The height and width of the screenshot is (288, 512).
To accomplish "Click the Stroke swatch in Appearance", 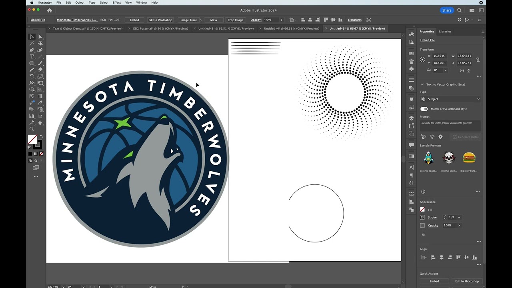I will pos(422,217).
